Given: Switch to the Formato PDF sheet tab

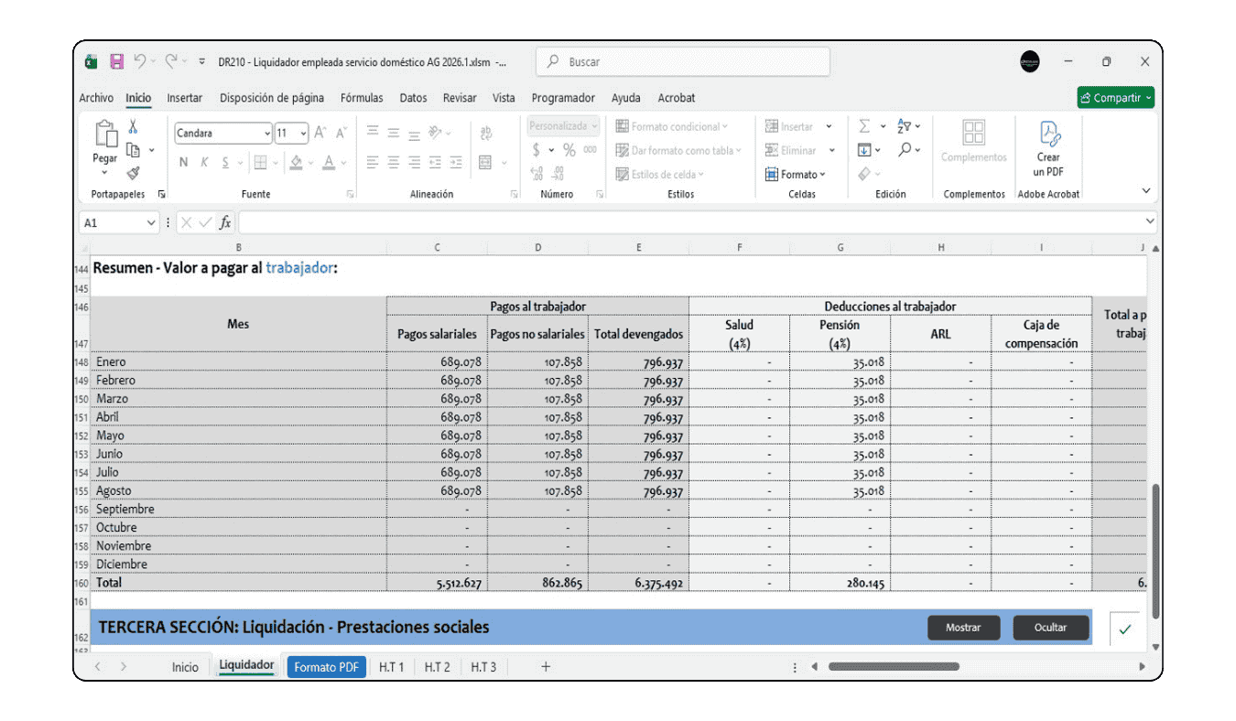Looking at the screenshot, I should click(326, 667).
